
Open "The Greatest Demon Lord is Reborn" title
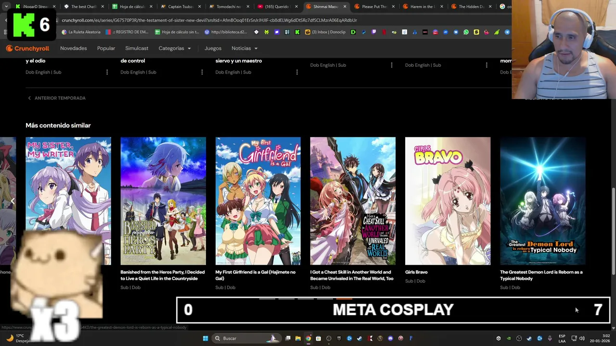pyautogui.click(x=541, y=275)
